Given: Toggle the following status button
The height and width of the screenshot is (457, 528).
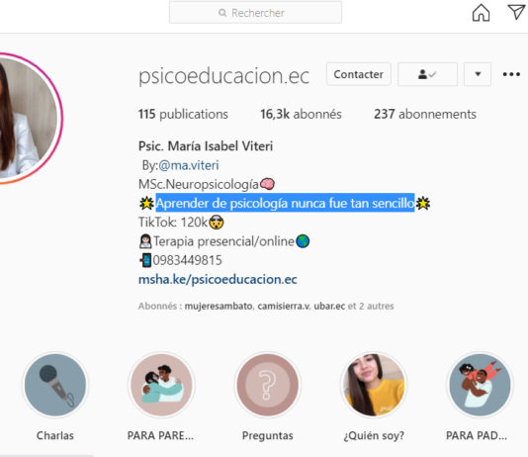Looking at the screenshot, I should (x=427, y=74).
